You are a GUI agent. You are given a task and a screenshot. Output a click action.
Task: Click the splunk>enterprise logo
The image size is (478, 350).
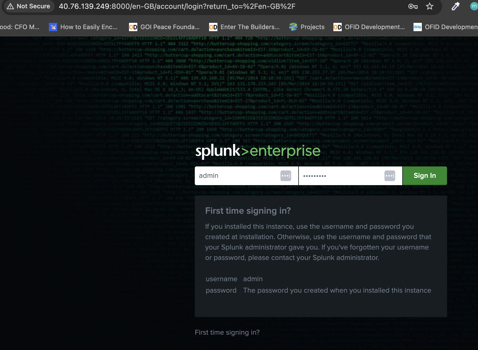coord(258,151)
